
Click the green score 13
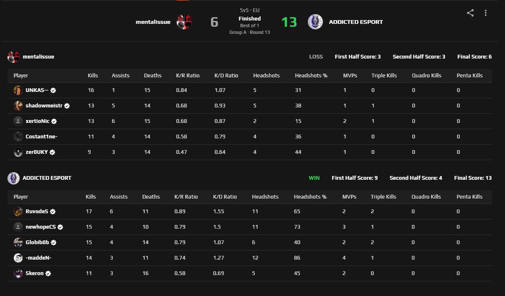pos(289,22)
